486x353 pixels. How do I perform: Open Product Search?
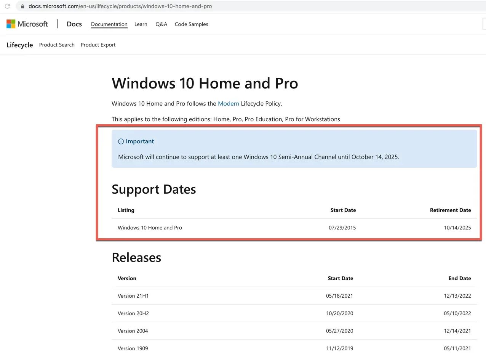57,45
